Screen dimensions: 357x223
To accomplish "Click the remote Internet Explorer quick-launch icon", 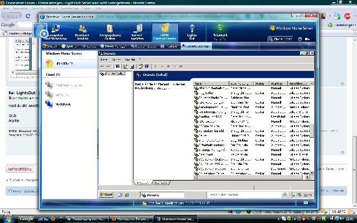I will pos(127,195).
